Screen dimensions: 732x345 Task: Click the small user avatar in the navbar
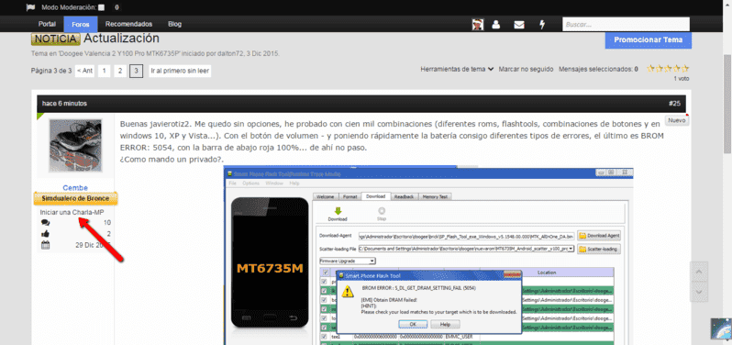tap(478, 25)
